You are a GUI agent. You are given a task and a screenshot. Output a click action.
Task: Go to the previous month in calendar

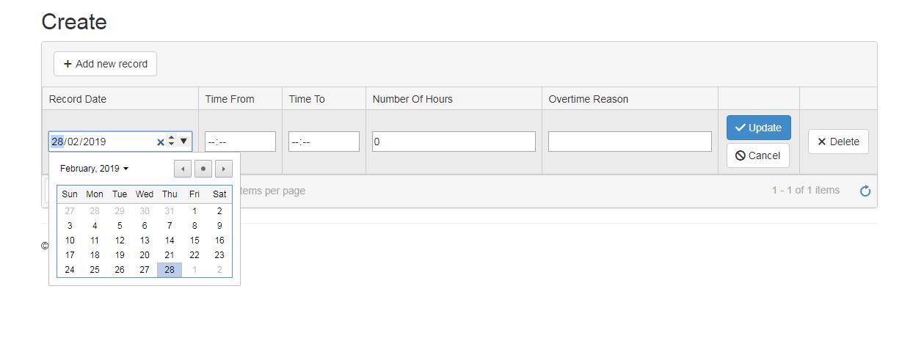click(x=183, y=169)
